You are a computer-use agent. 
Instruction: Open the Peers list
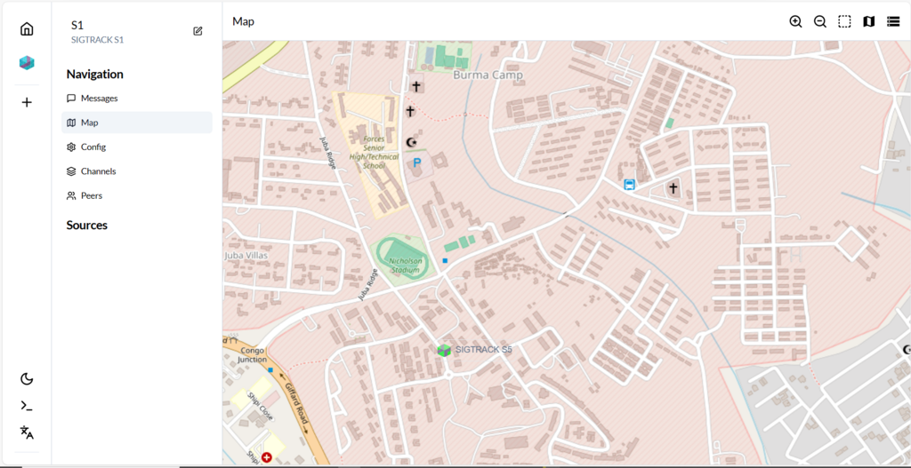tap(91, 195)
